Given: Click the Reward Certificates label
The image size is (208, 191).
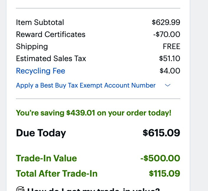Looking at the screenshot, I should coord(50,34).
